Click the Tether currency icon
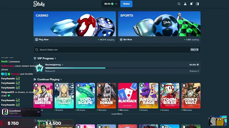Screen dimensions: 229x128 tap(112, 4)
